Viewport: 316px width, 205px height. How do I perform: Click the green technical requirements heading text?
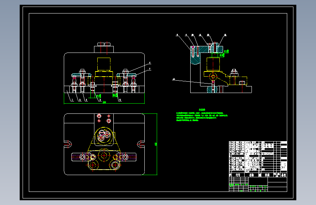click(x=202, y=110)
